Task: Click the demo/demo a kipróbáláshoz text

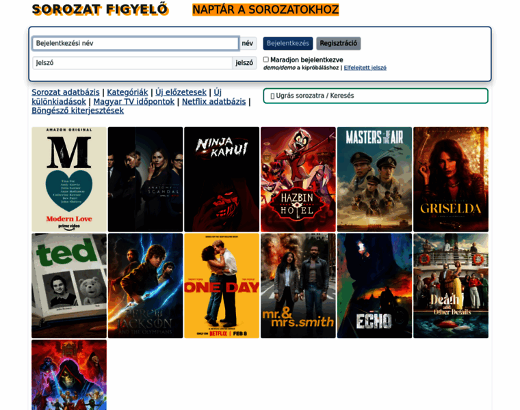Action: [x=301, y=68]
